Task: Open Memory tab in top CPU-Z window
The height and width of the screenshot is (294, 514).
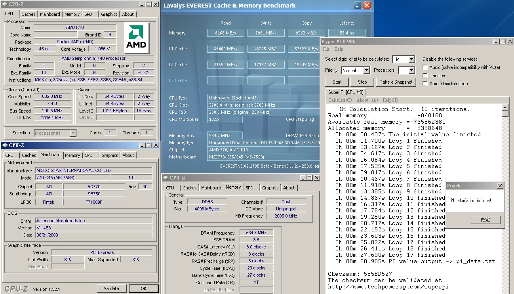Action: (72, 14)
